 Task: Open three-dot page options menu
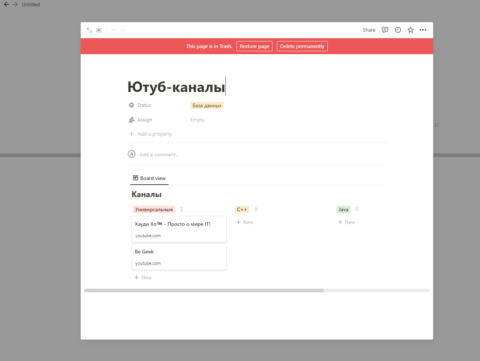tap(423, 30)
